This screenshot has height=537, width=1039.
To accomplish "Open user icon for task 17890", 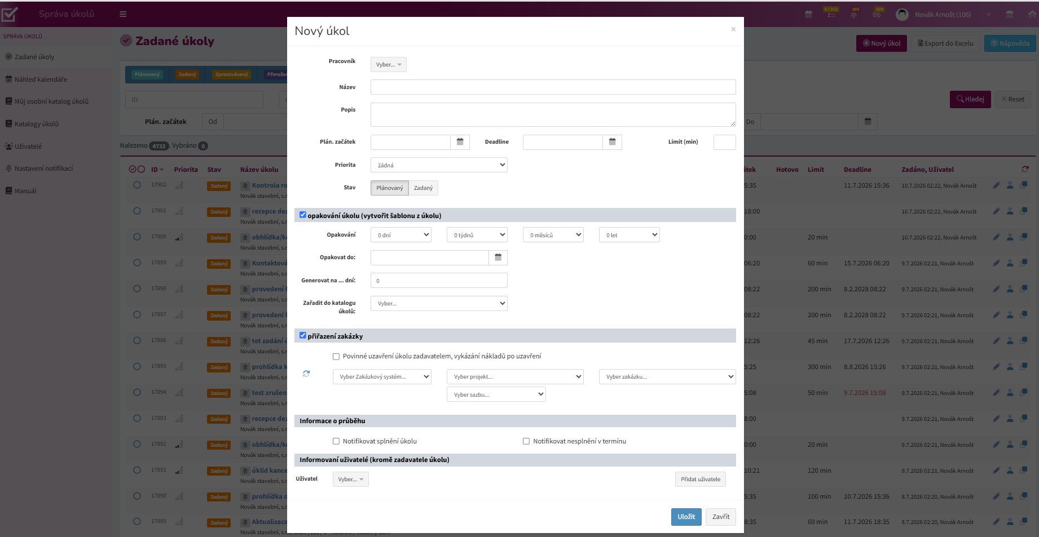I will (1010, 496).
